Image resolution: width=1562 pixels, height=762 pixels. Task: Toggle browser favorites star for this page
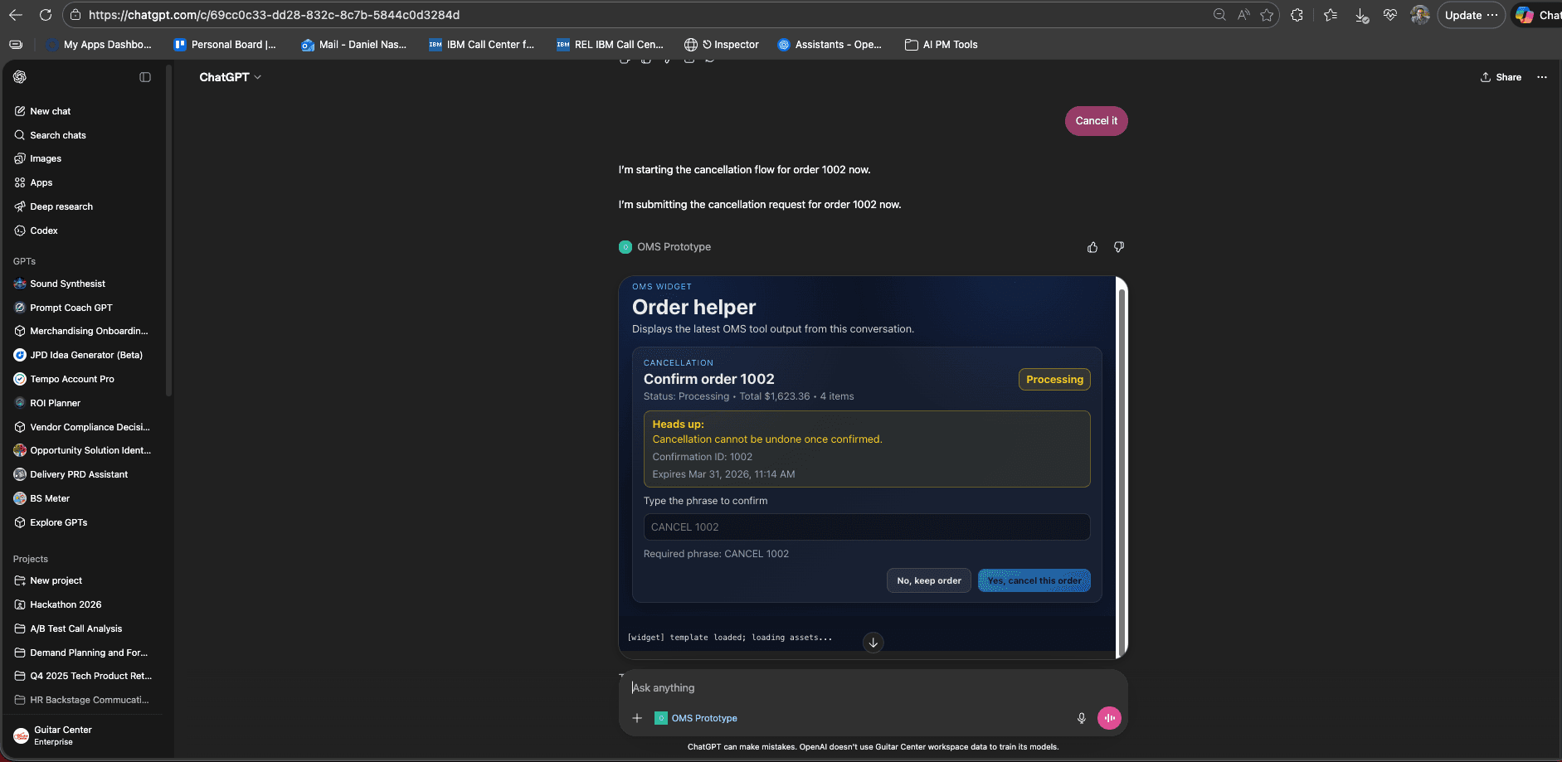click(x=1267, y=15)
